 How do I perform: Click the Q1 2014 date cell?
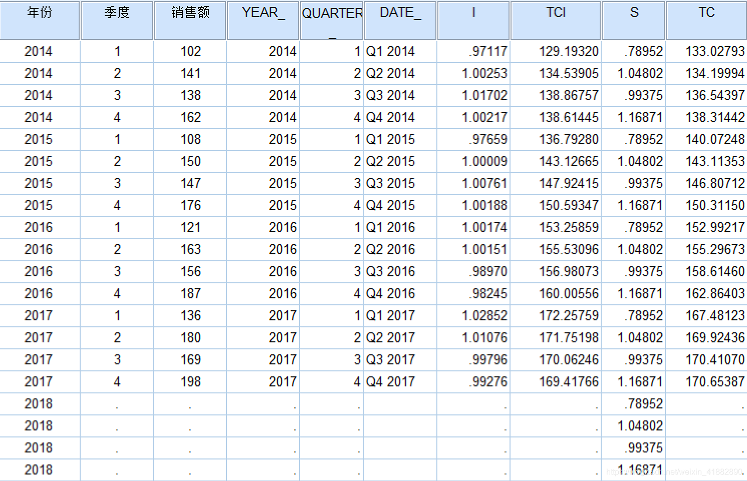click(x=400, y=52)
